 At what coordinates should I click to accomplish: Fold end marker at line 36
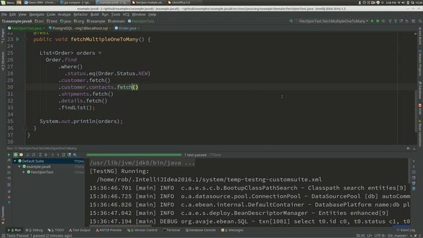(x=25, y=128)
